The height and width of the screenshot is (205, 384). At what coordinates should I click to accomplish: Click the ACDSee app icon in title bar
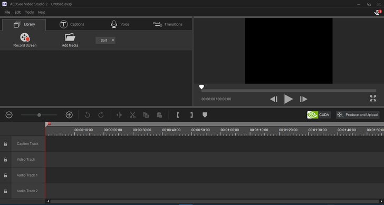coord(4,4)
